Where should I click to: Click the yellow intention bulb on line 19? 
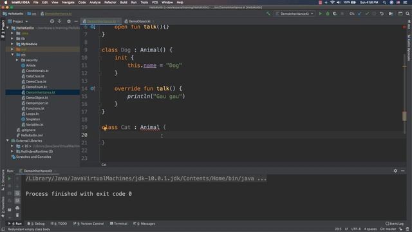(105, 128)
